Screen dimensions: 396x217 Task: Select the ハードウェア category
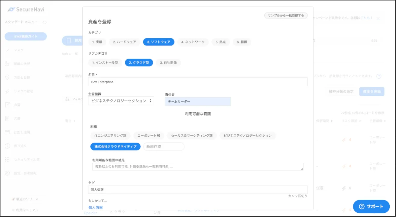124,42
